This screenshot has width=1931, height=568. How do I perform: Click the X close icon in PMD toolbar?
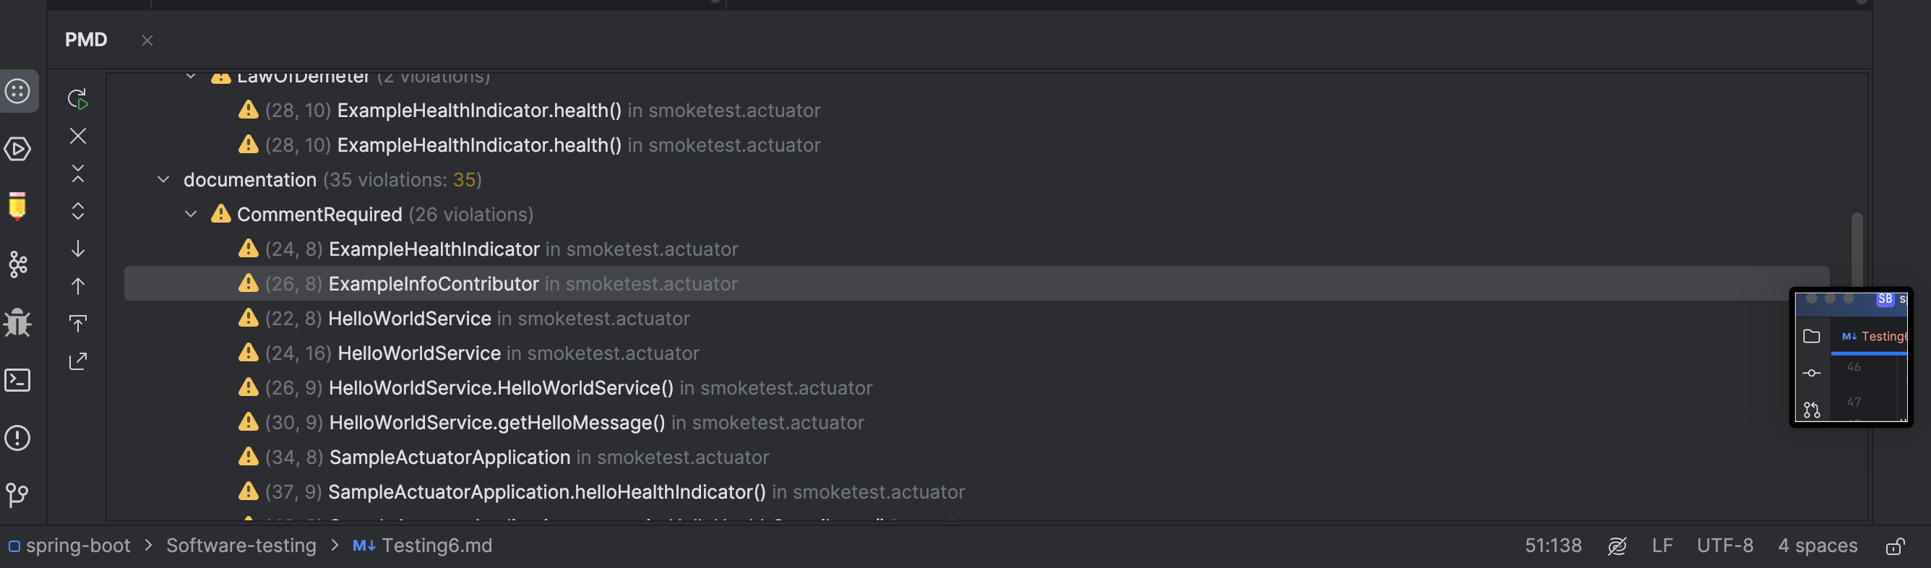coord(78,136)
